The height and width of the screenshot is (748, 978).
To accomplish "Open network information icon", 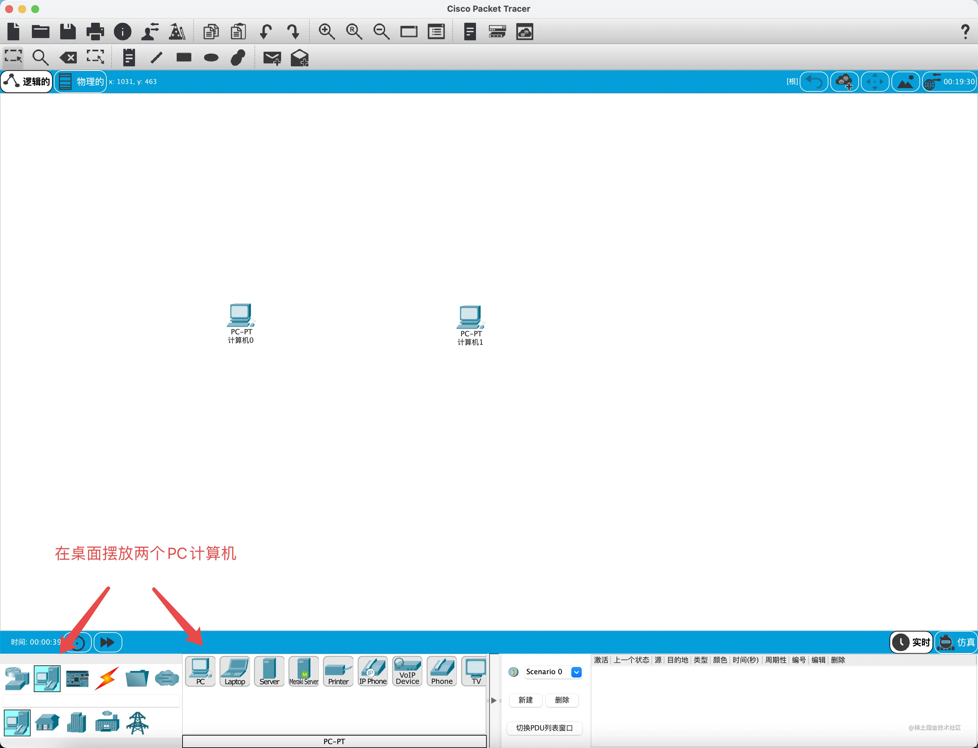I will pyautogui.click(x=122, y=32).
